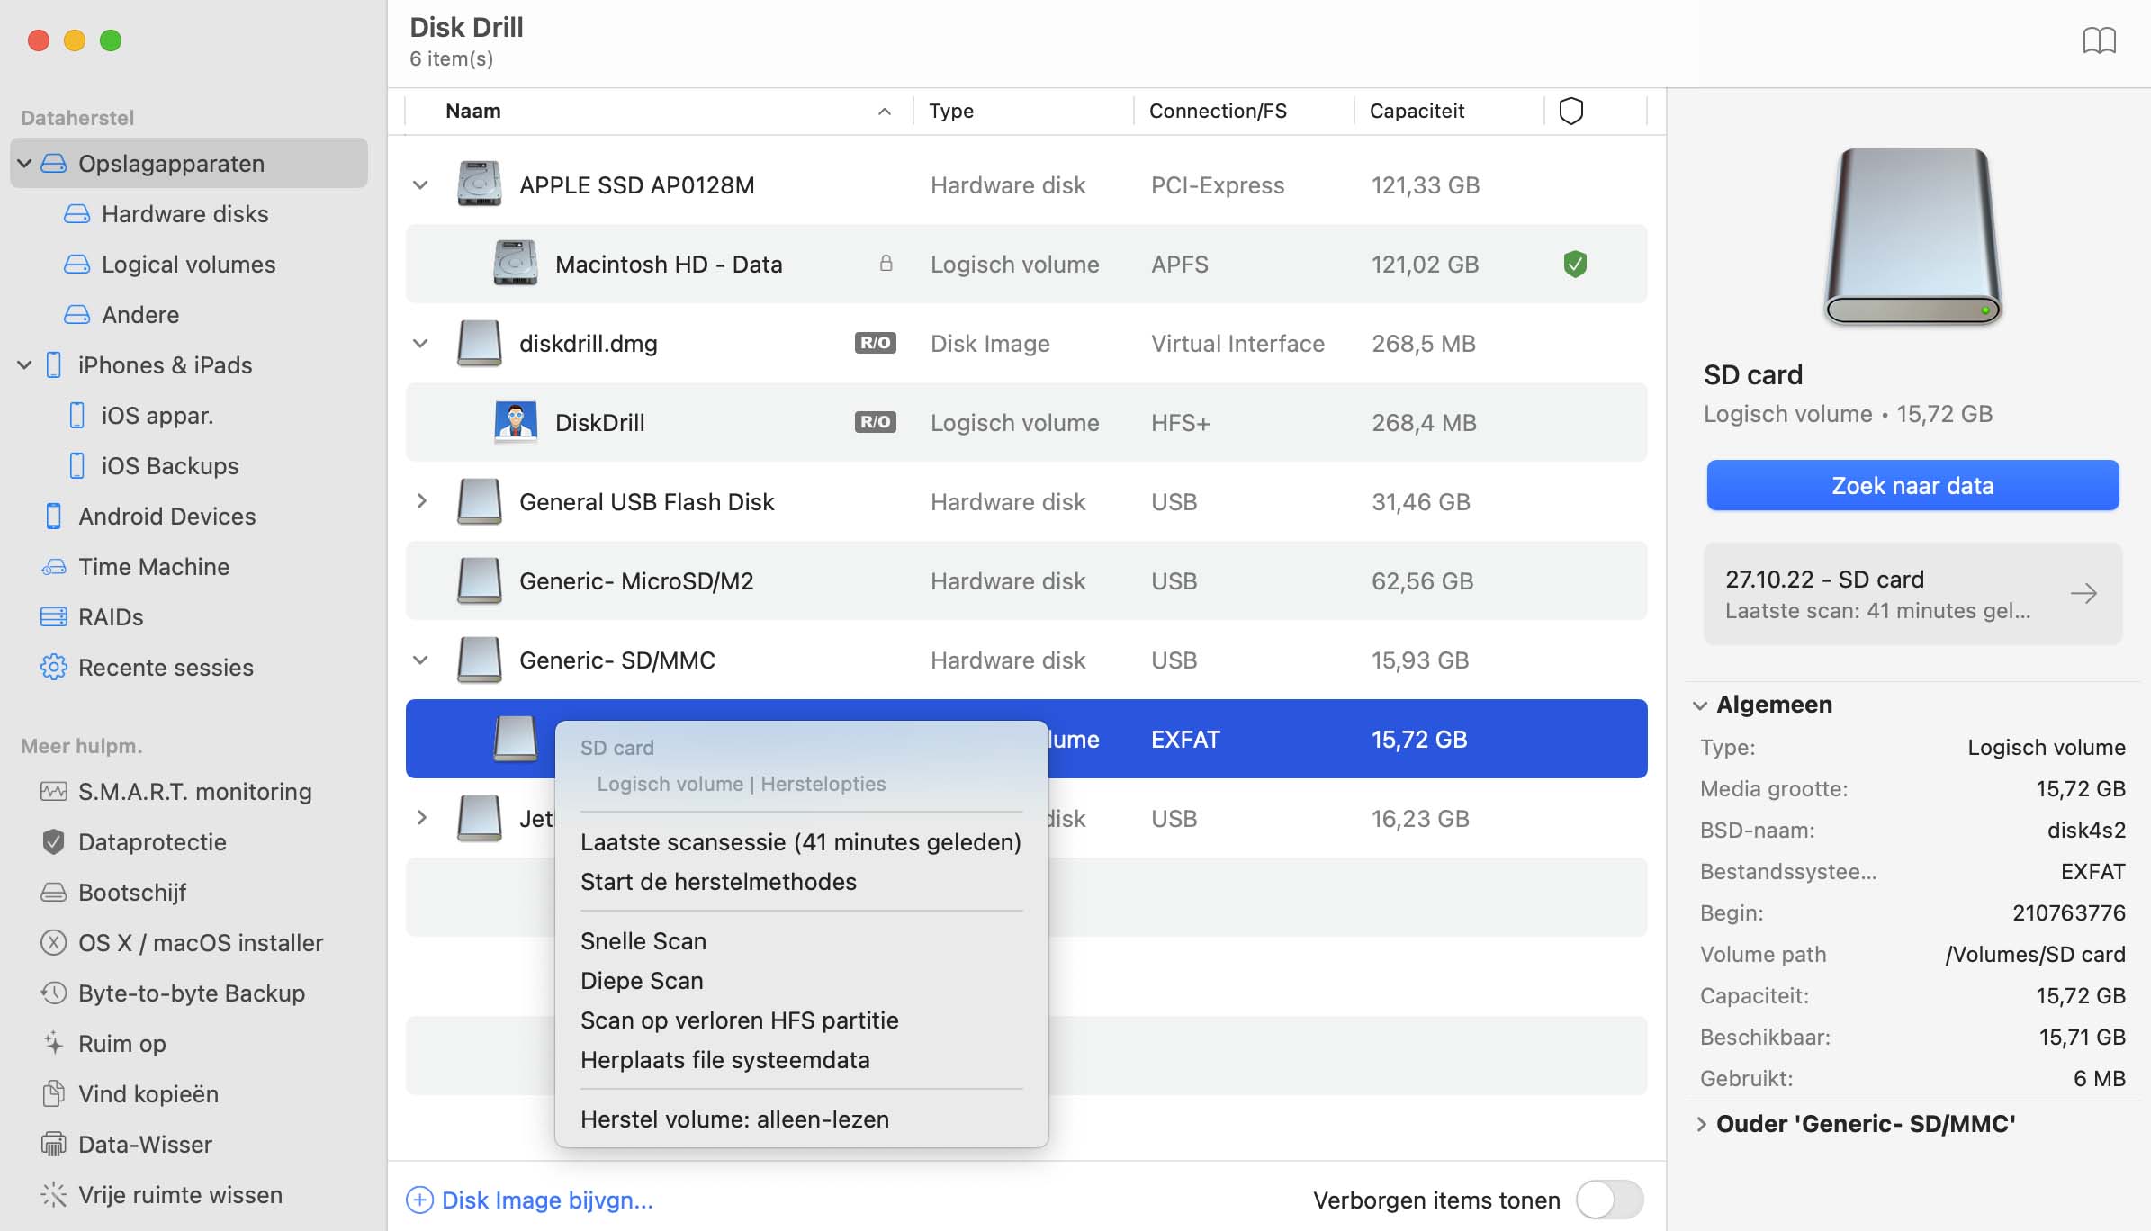Expand the General USB Flash Disk row
The width and height of the screenshot is (2151, 1231).
[421, 501]
